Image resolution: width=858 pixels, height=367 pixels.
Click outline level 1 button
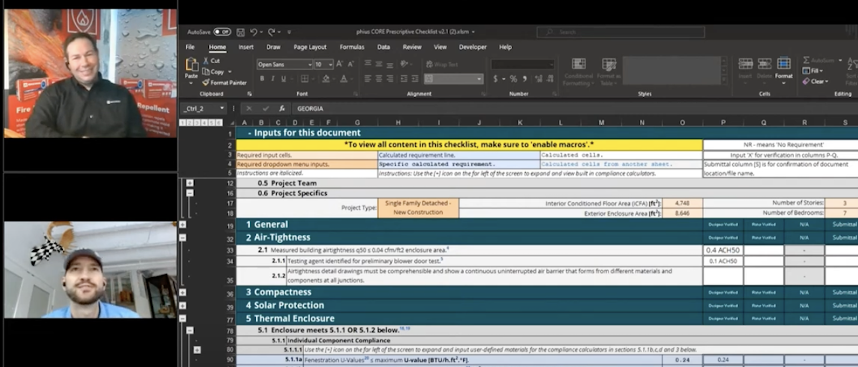[182, 122]
